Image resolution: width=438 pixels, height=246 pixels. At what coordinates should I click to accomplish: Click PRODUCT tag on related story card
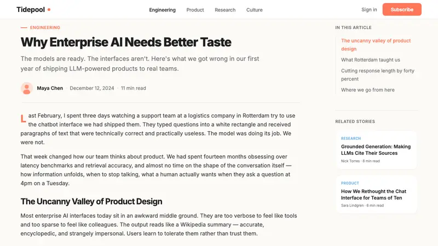point(350,183)
